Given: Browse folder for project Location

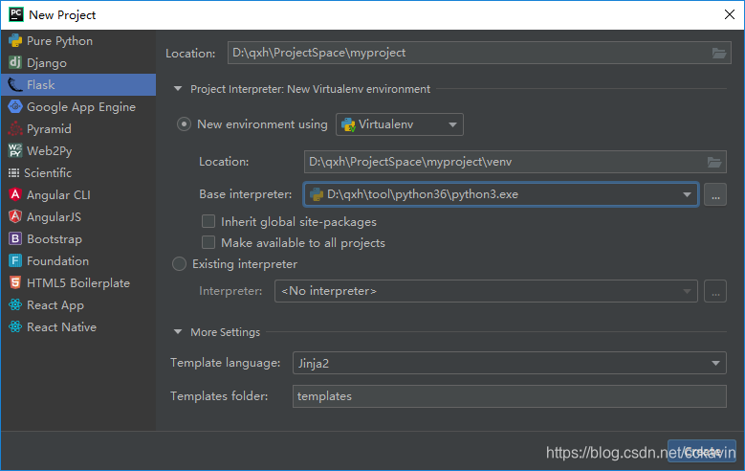Looking at the screenshot, I should (x=719, y=53).
